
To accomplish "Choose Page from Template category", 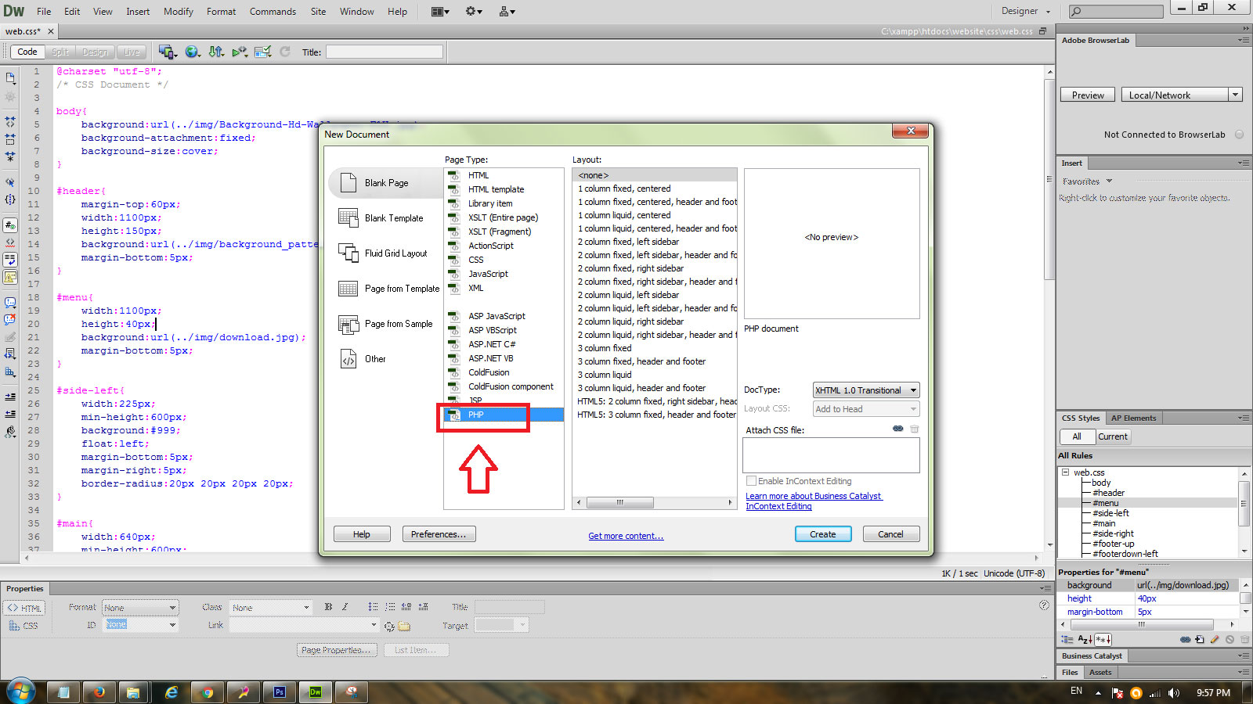I will pyautogui.click(x=385, y=288).
